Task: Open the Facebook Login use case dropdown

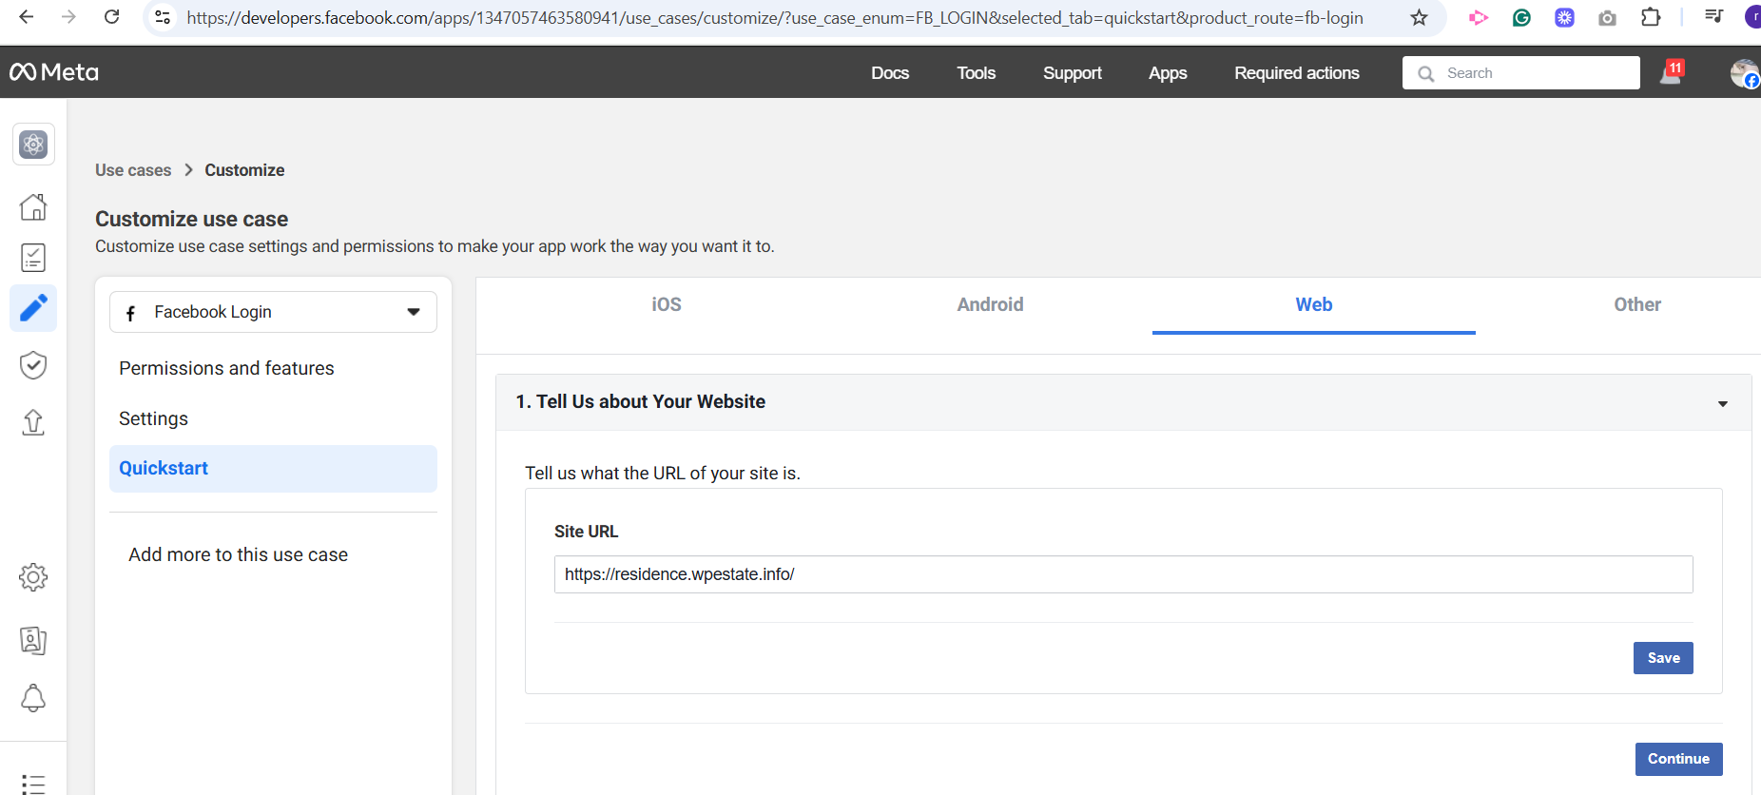Action: 273,312
